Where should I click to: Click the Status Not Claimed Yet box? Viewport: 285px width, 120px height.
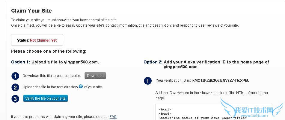click(x=37, y=40)
